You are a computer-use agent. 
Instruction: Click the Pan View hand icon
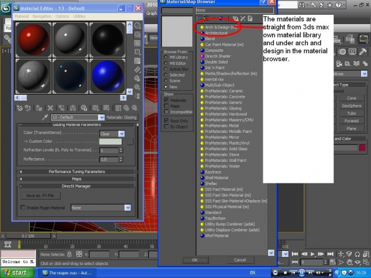(349, 262)
